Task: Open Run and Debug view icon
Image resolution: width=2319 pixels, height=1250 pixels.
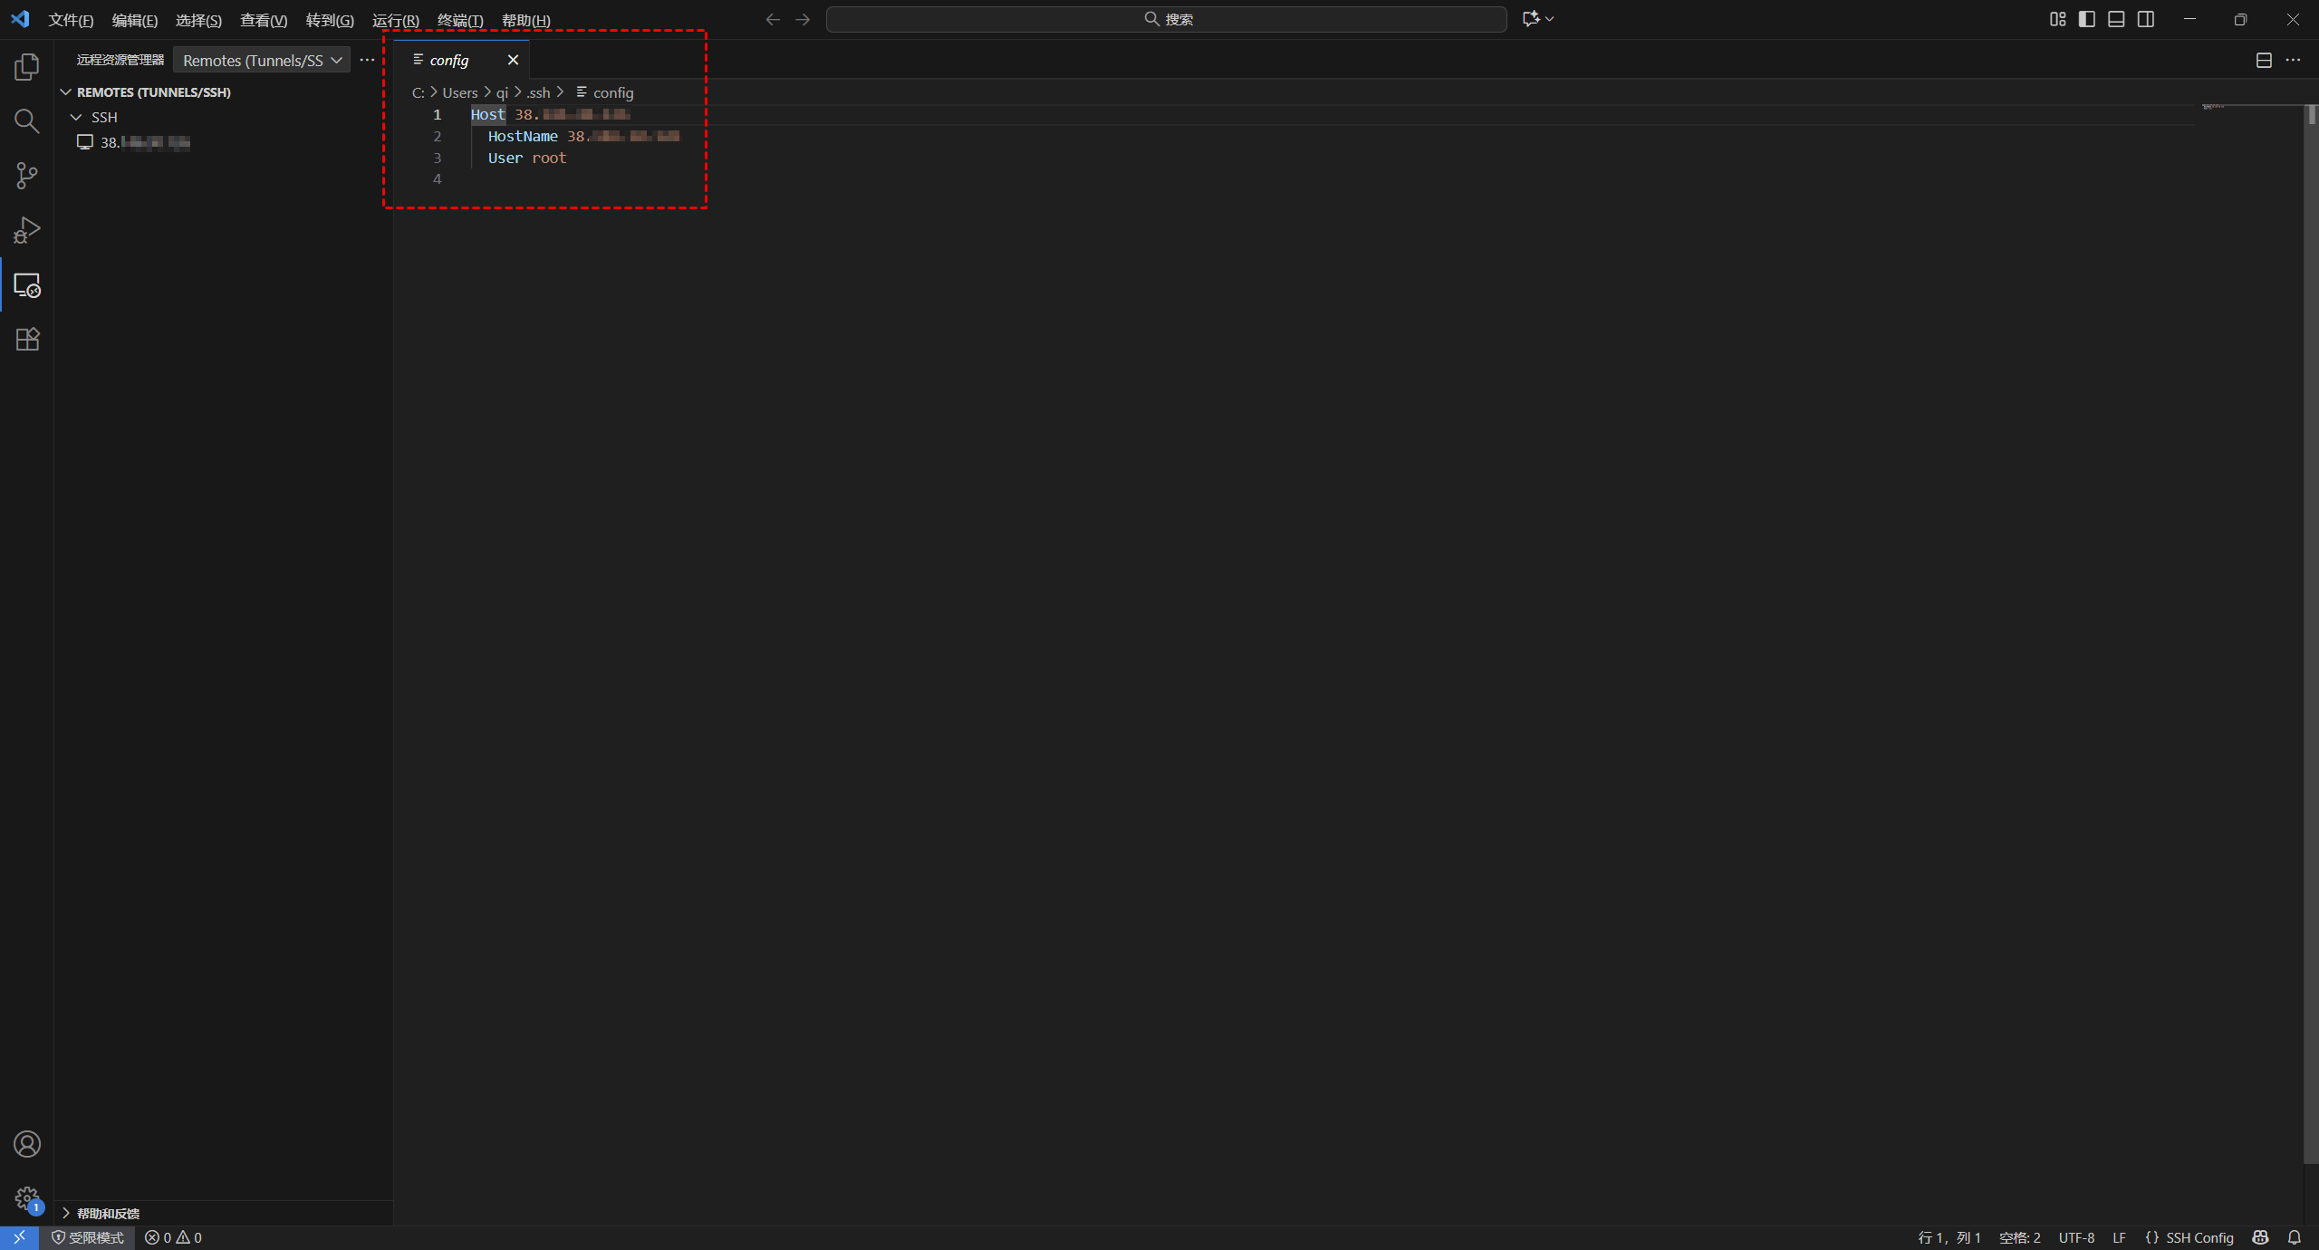Action: click(x=27, y=230)
